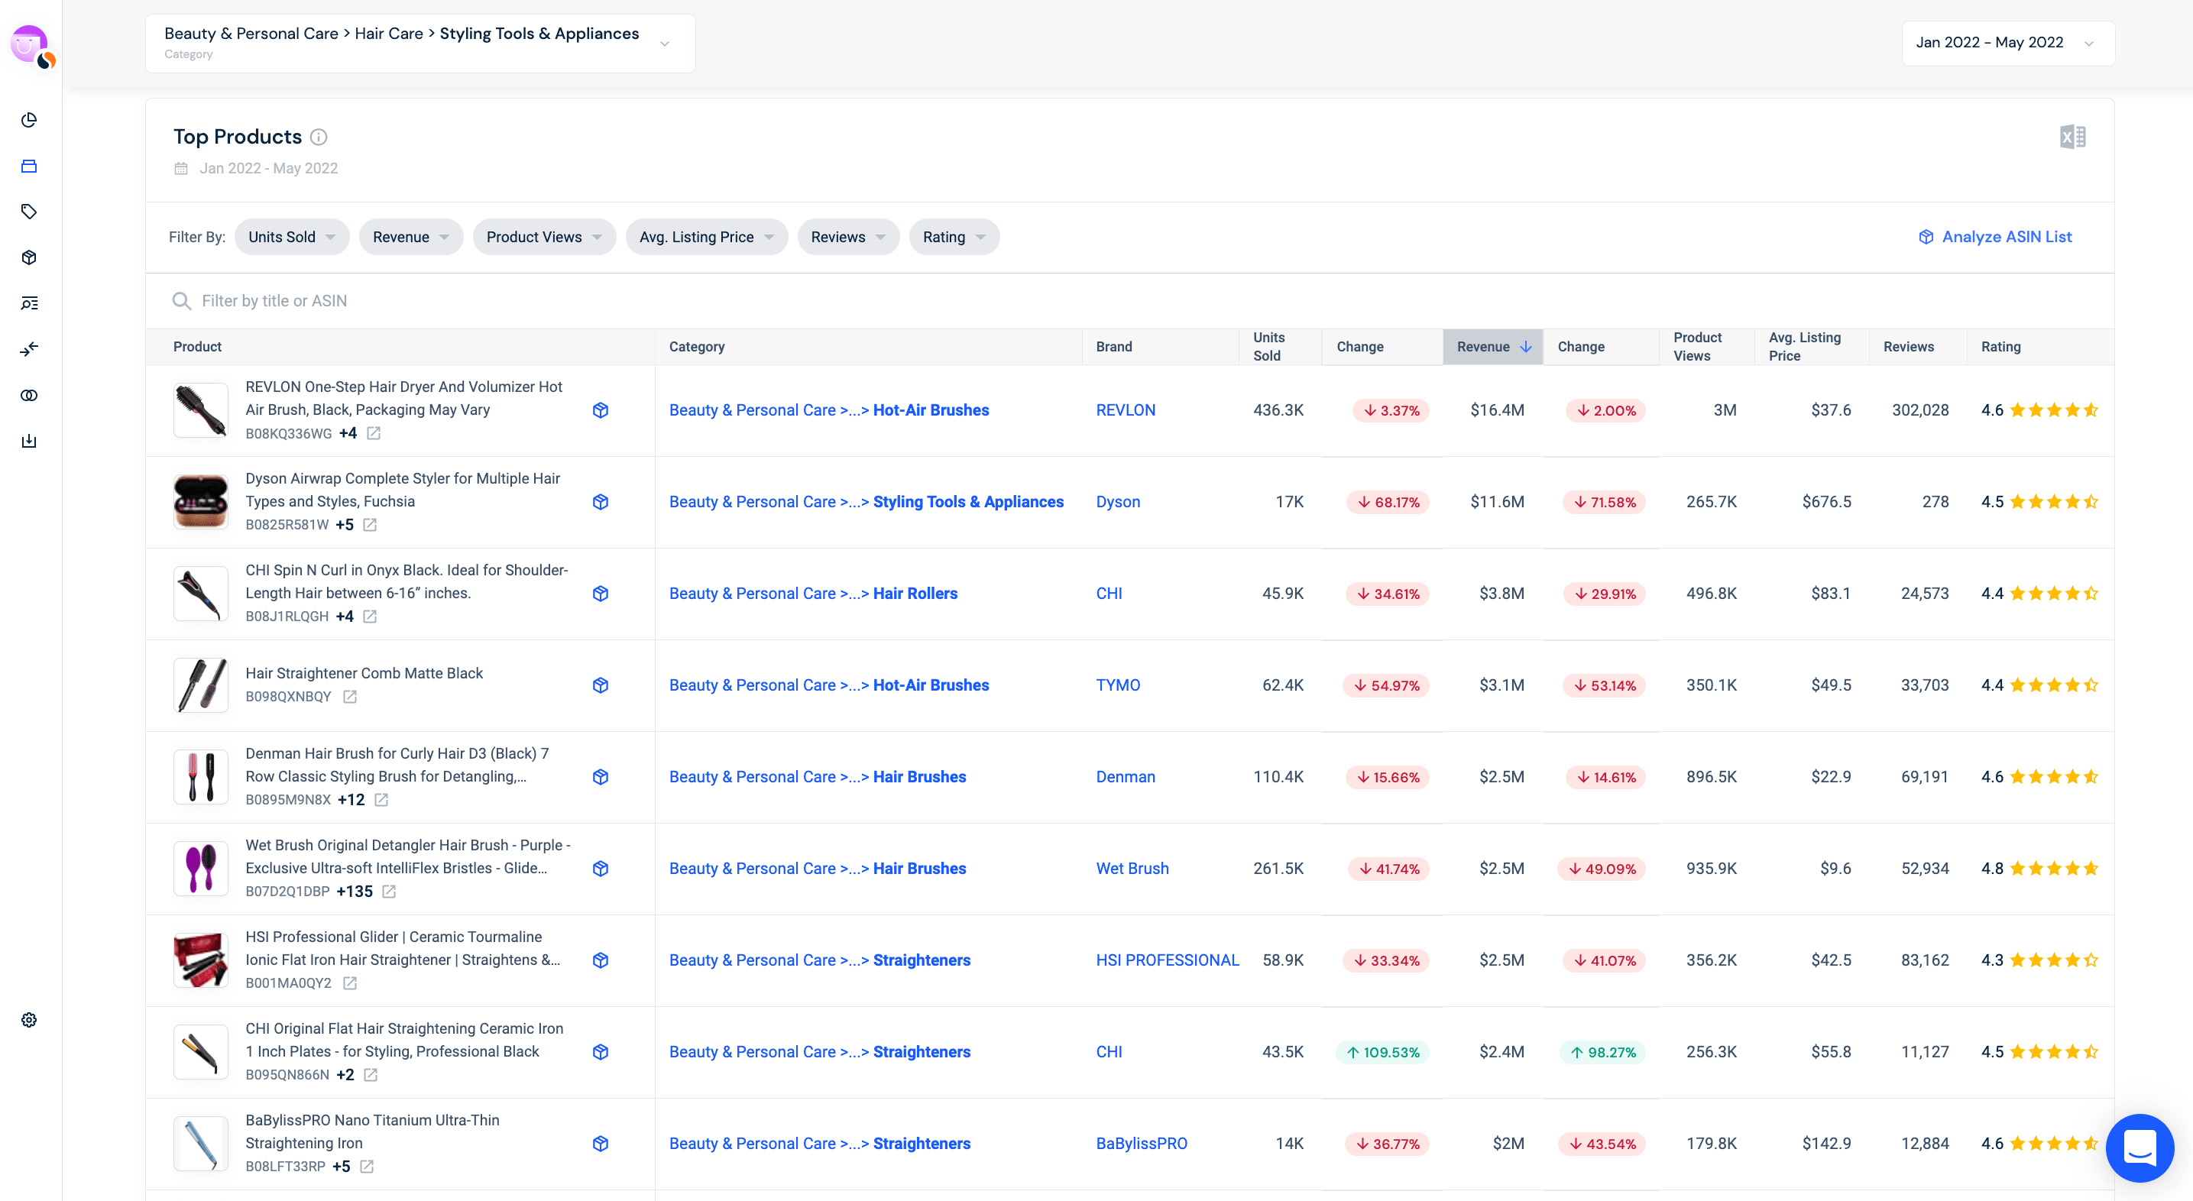Select the converging arrows icon in the sidebar
This screenshot has width=2193, height=1201.
pyautogui.click(x=29, y=349)
